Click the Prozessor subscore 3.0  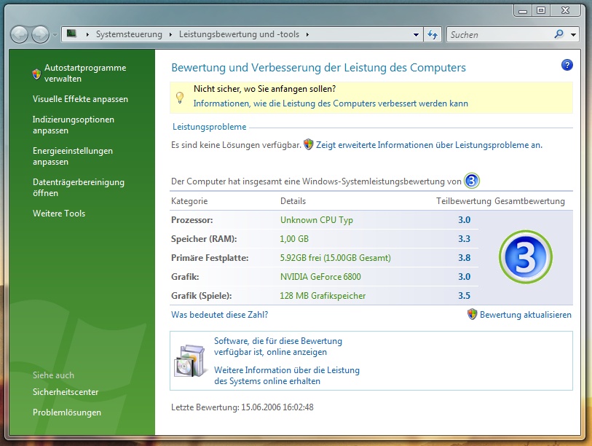coord(465,220)
